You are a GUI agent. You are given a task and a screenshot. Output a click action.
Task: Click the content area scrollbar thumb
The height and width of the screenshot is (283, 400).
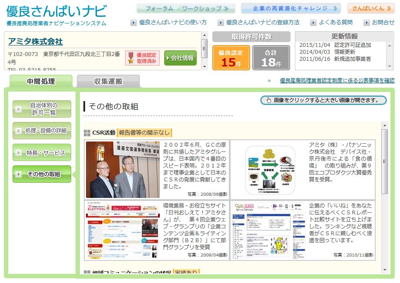pos(385,161)
